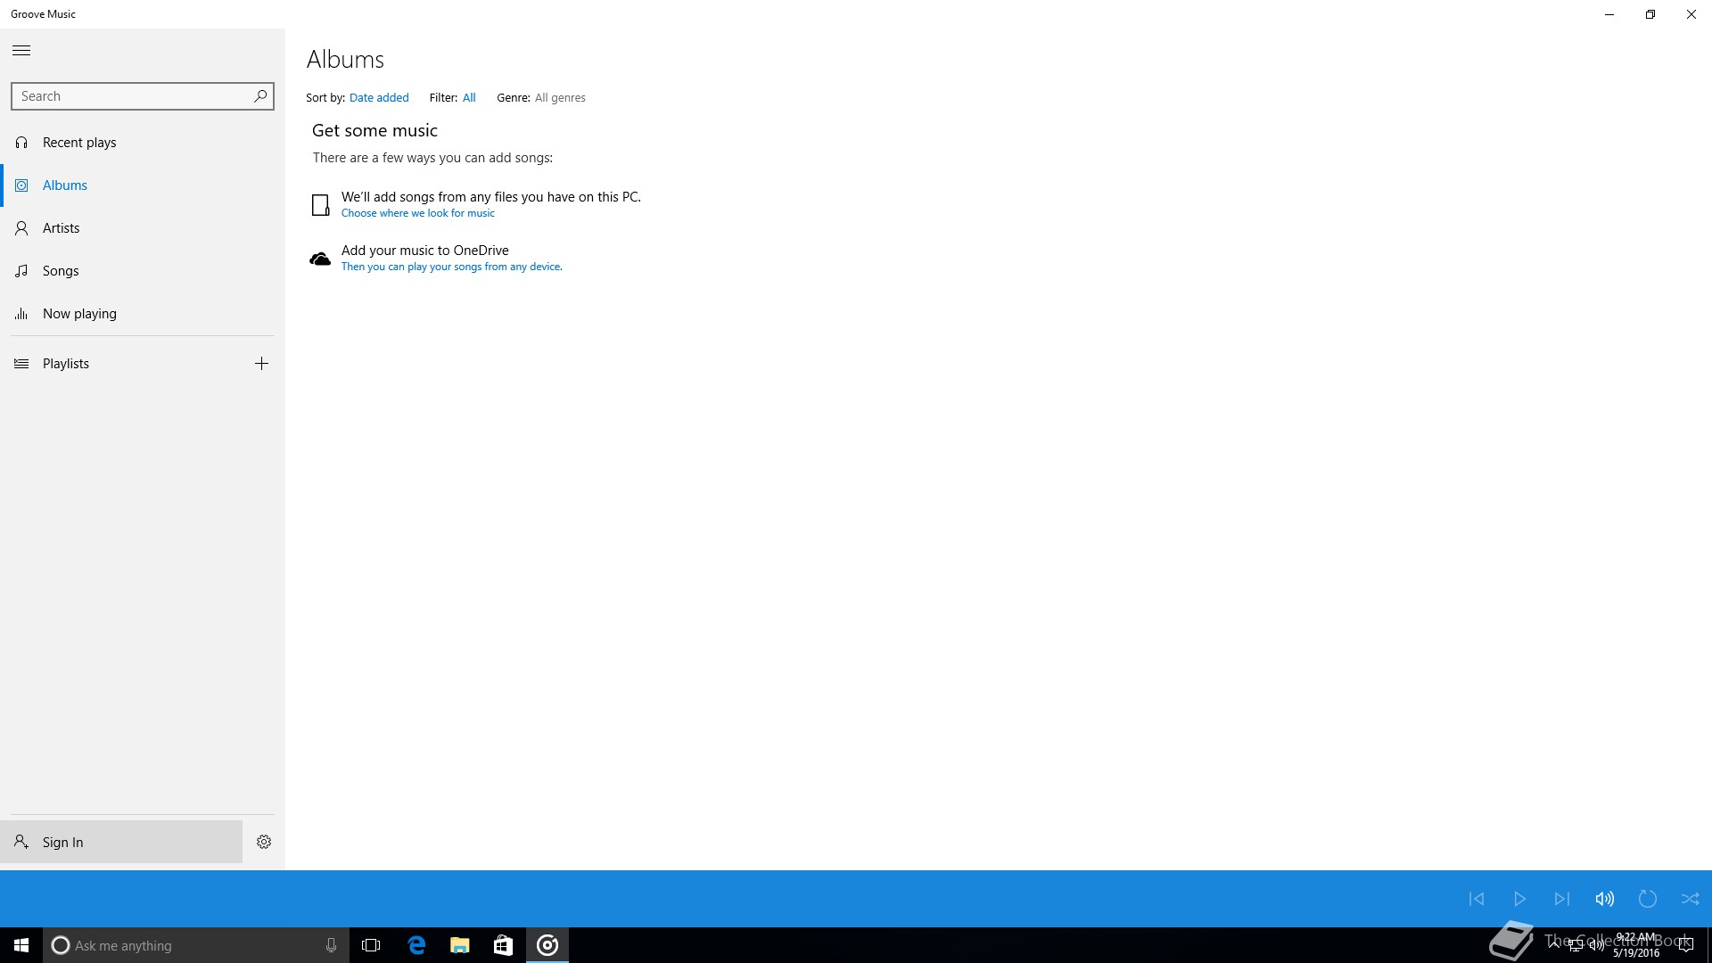Click the Albums page heading
The image size is (1712, 963).
pos(345,60)
